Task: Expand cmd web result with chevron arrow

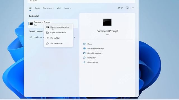Action: coord(75,37)
